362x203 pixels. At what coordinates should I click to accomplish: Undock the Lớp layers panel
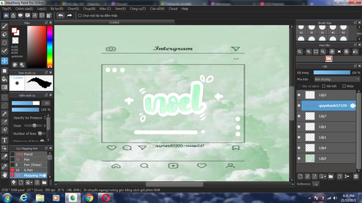point(355,66)
